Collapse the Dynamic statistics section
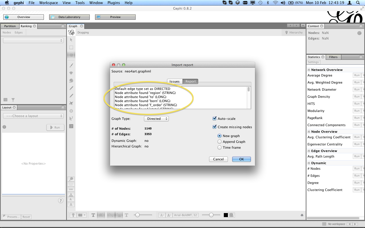The image size is (365, 228). (x=309, y=163)
